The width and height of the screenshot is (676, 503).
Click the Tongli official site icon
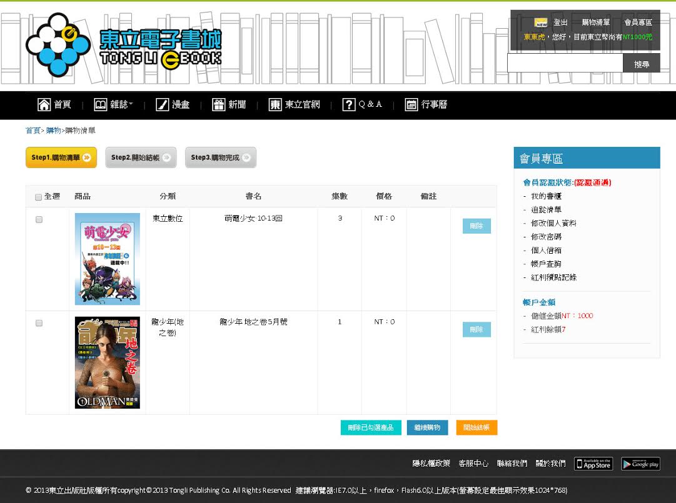pyautogui.click(x=275, y=104)
